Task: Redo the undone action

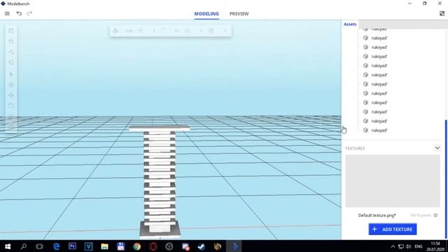Action: pos(29,13)
